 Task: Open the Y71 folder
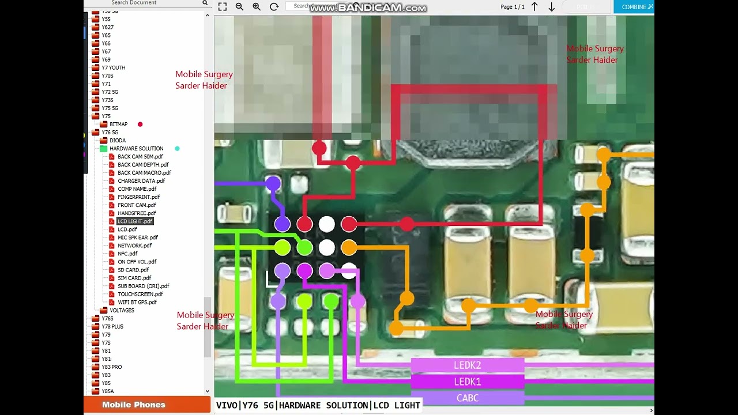pos(106,84)
